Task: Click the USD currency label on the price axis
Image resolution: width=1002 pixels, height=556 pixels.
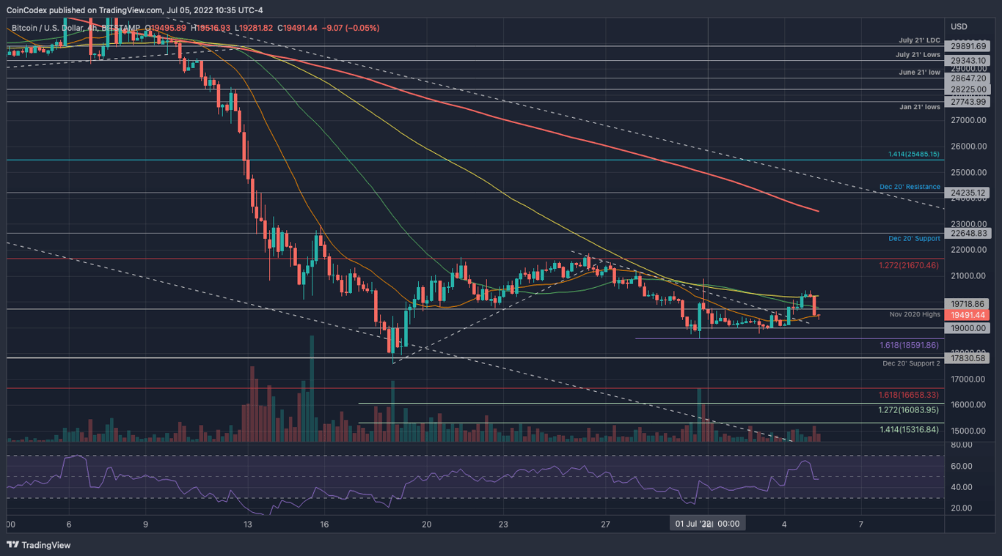Action: point(959,26)
